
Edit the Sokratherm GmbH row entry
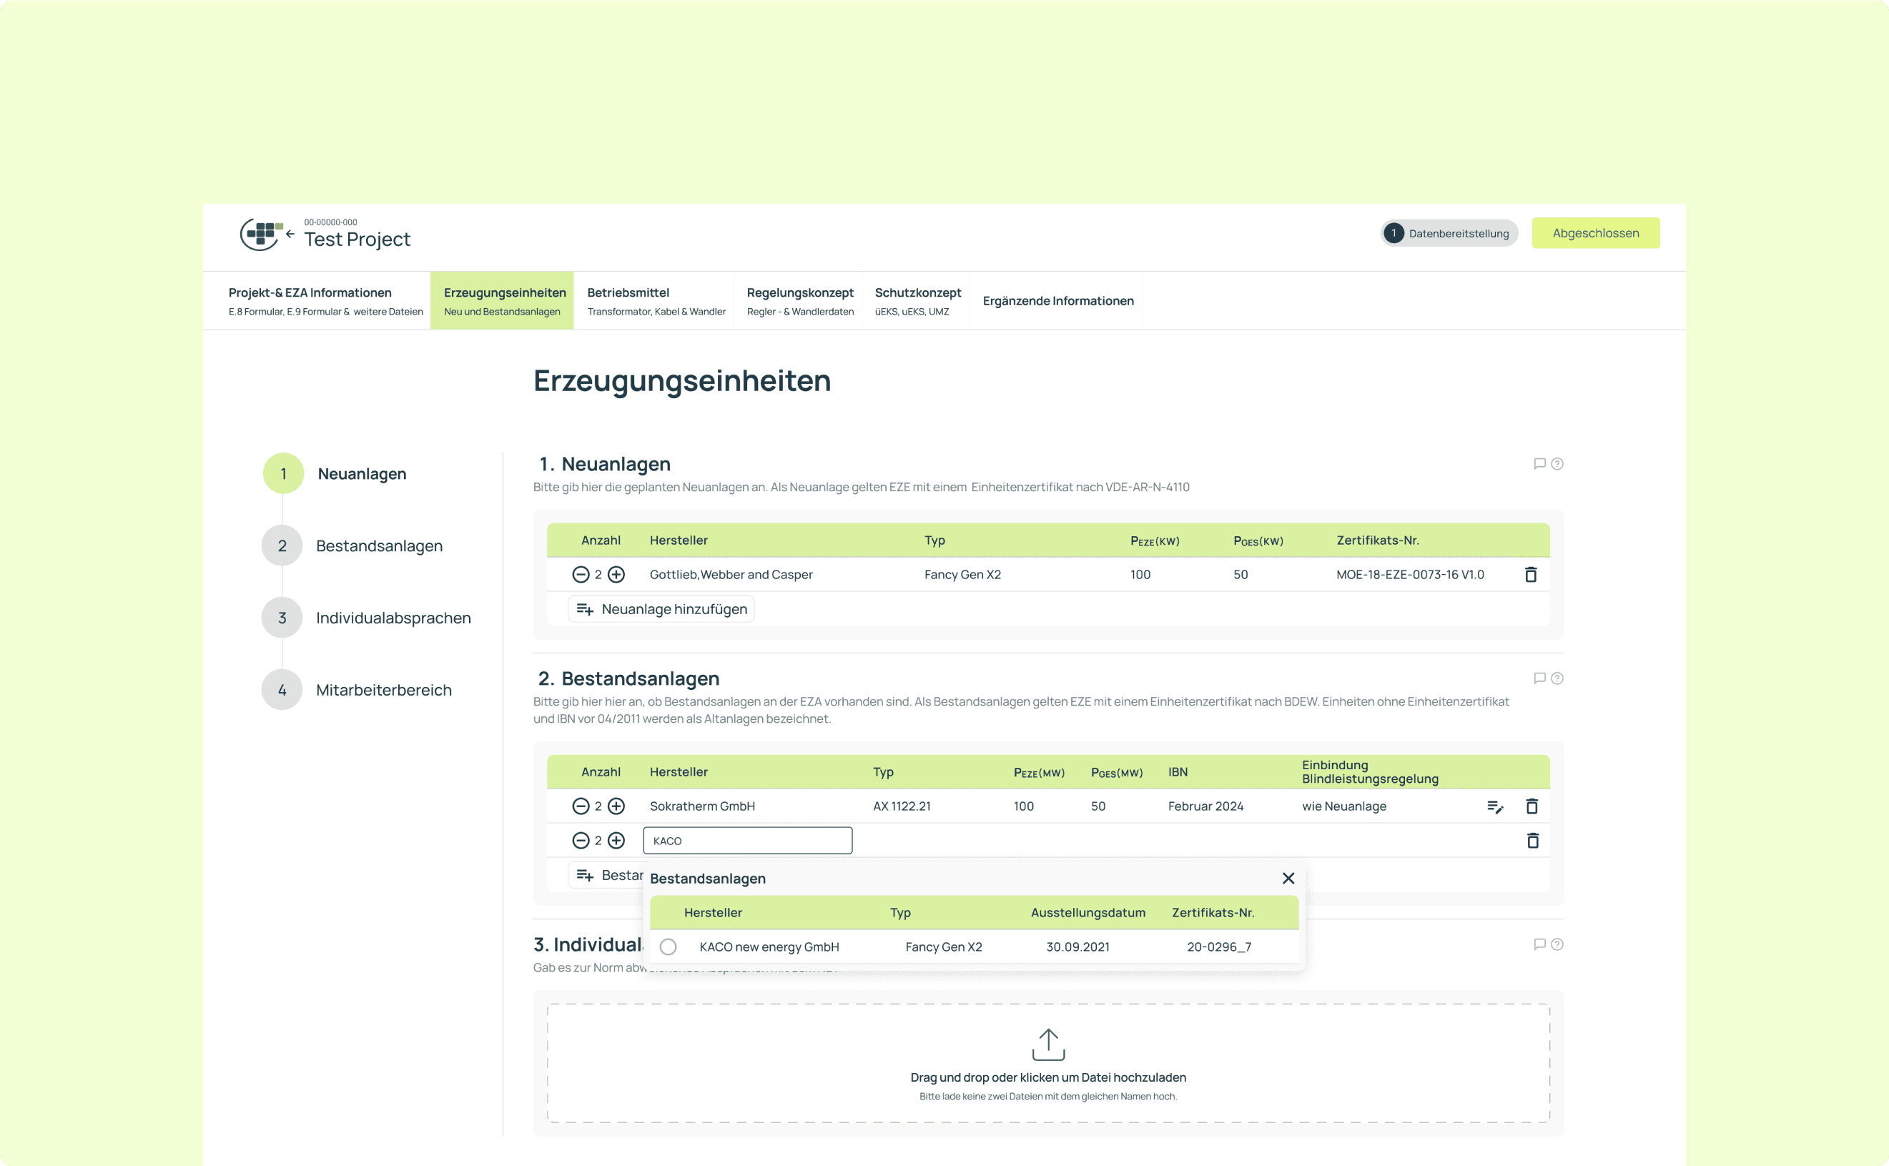pyautogui.click(x=1494, y=806)
